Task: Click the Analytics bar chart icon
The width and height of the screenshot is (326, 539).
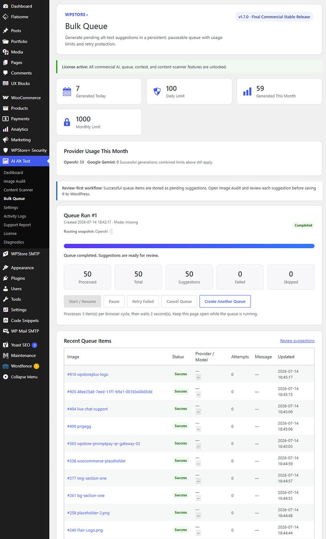Action: point(5,129)
